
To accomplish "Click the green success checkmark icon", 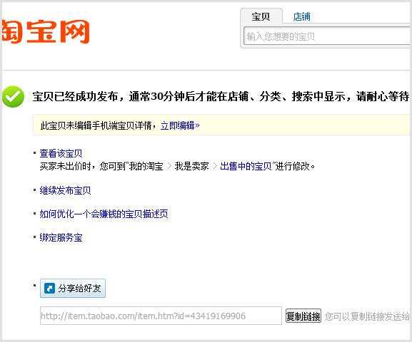I will tap(13, 96).
